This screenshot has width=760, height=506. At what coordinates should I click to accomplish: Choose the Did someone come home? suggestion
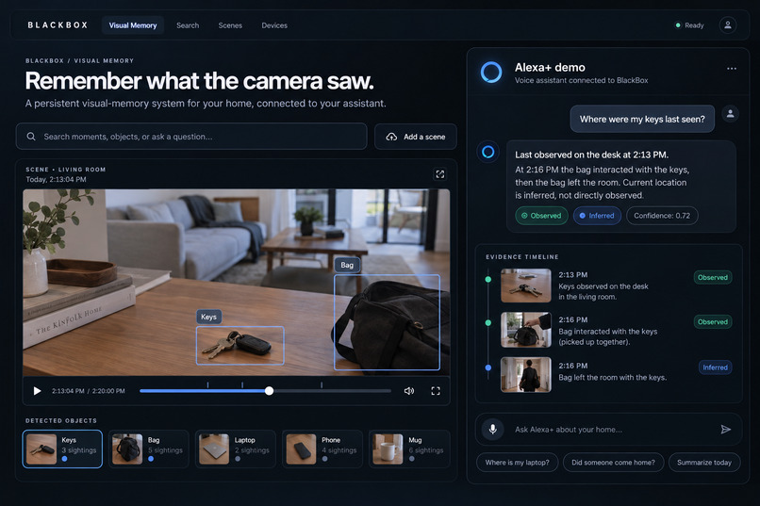click(613, 463)
